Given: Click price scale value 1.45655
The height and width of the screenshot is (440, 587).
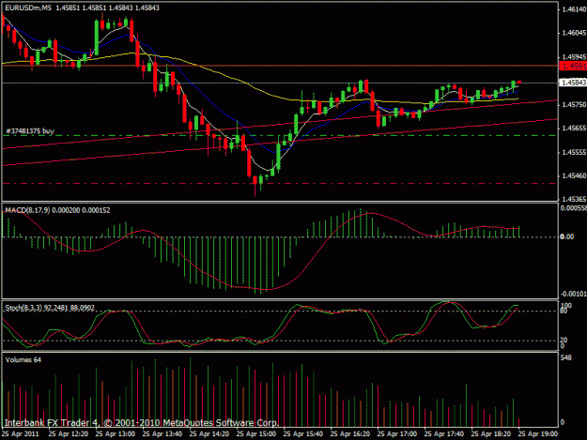Looking at the screenshot, I should click(574, 129).
